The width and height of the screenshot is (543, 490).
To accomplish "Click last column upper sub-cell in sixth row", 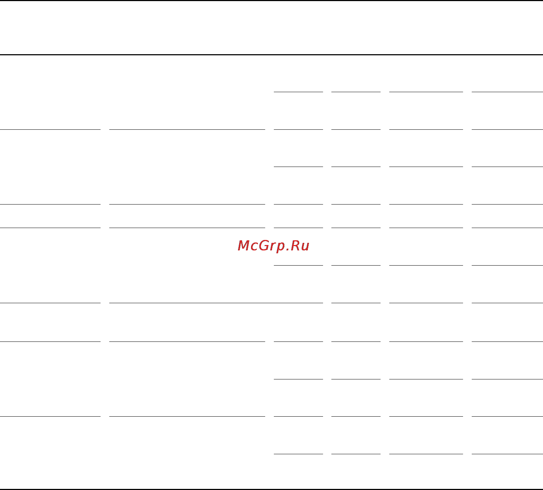I will 508,361.
